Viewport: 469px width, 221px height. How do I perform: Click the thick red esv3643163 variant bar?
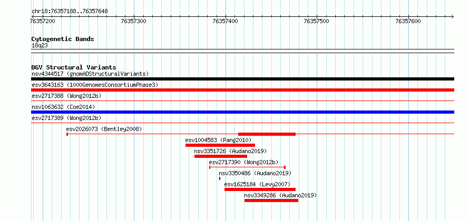[242, 90]
